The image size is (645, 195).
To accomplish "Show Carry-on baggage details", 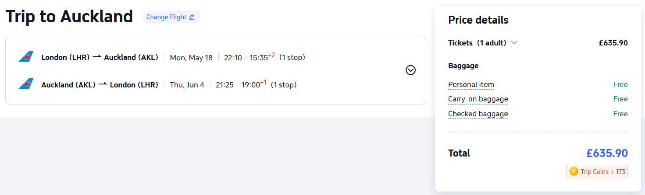I will [x=478, y=99].
